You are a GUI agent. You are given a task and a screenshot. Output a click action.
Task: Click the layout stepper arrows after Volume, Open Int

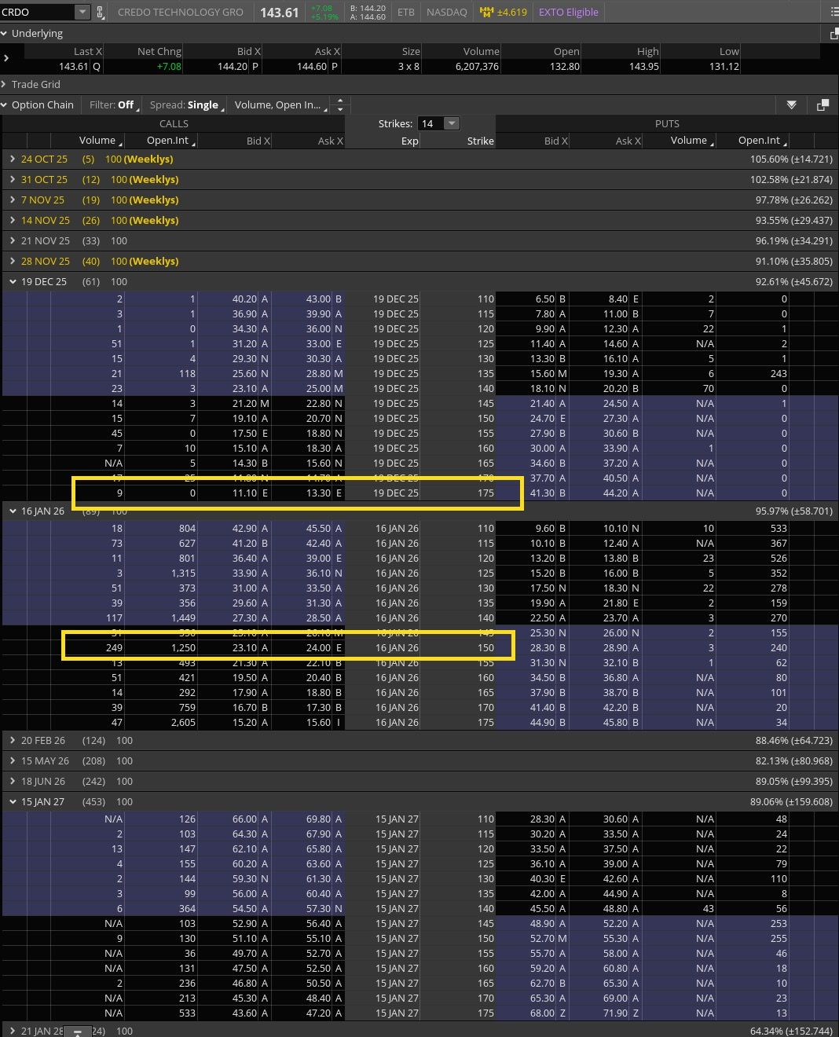tap(340, 104)
